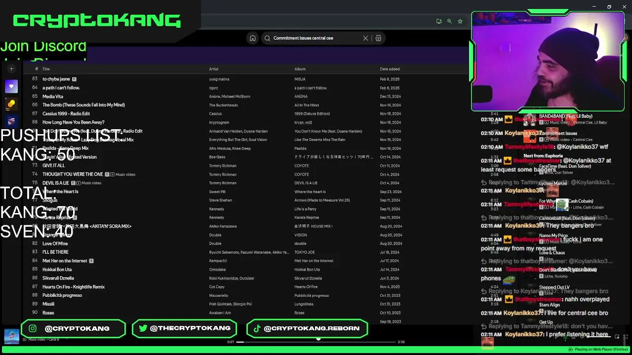Screen dimensions: 632x355
Task: Open album link 'TOKYO JOE'
Action: click(304, 252)
